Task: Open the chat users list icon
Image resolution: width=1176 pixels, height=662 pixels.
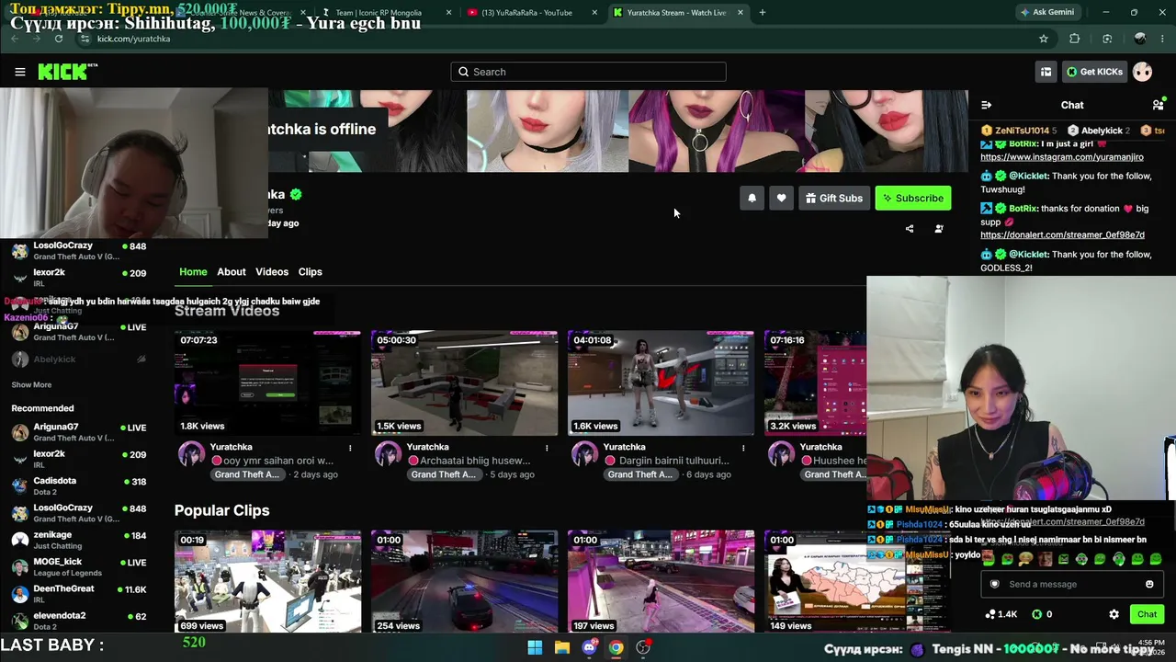Action: click(x=1159, y=105)
